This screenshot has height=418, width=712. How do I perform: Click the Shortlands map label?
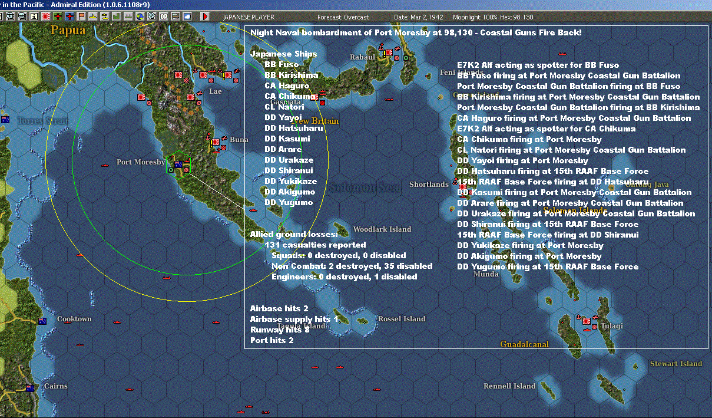click(429, 185)
